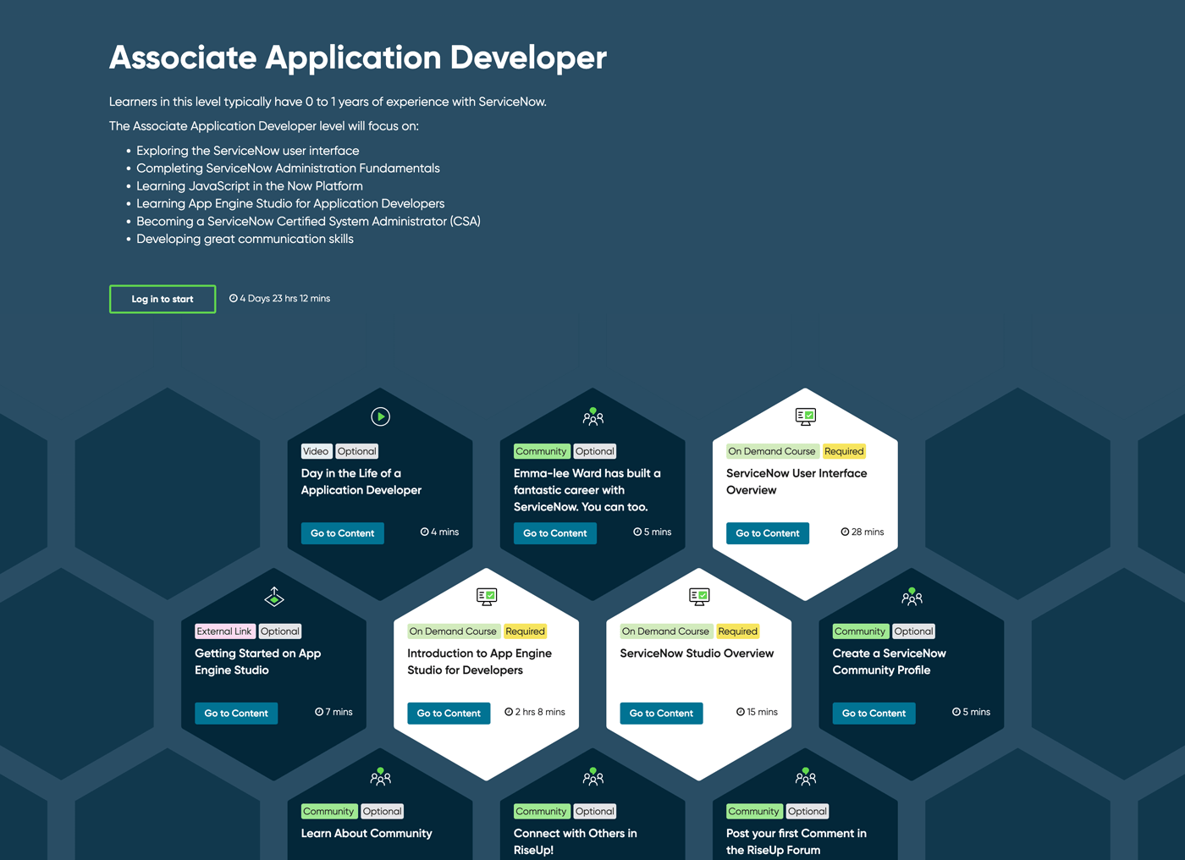Click clock icon beside 15 mins duration

(741, 712)
